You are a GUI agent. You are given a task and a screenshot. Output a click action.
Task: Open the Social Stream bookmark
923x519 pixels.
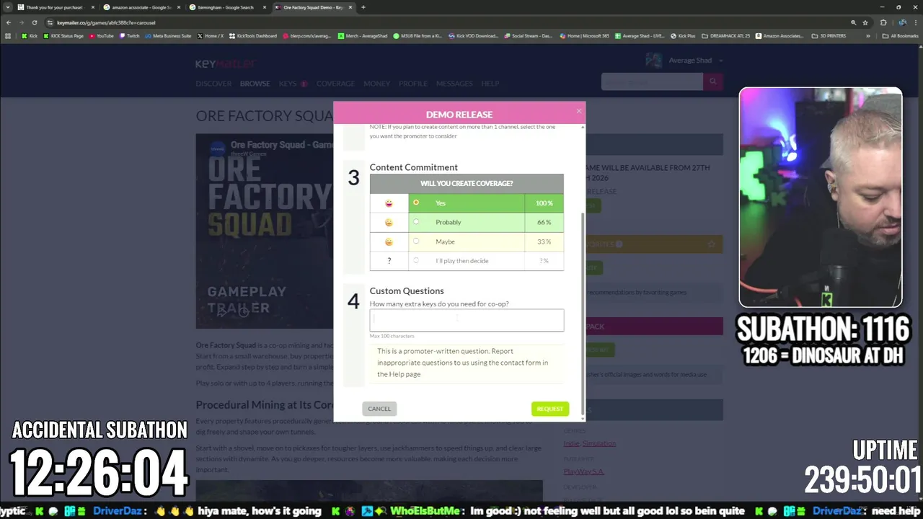(529, 36)
